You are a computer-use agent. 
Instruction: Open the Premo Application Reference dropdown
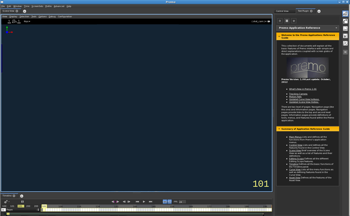[308, 28]
